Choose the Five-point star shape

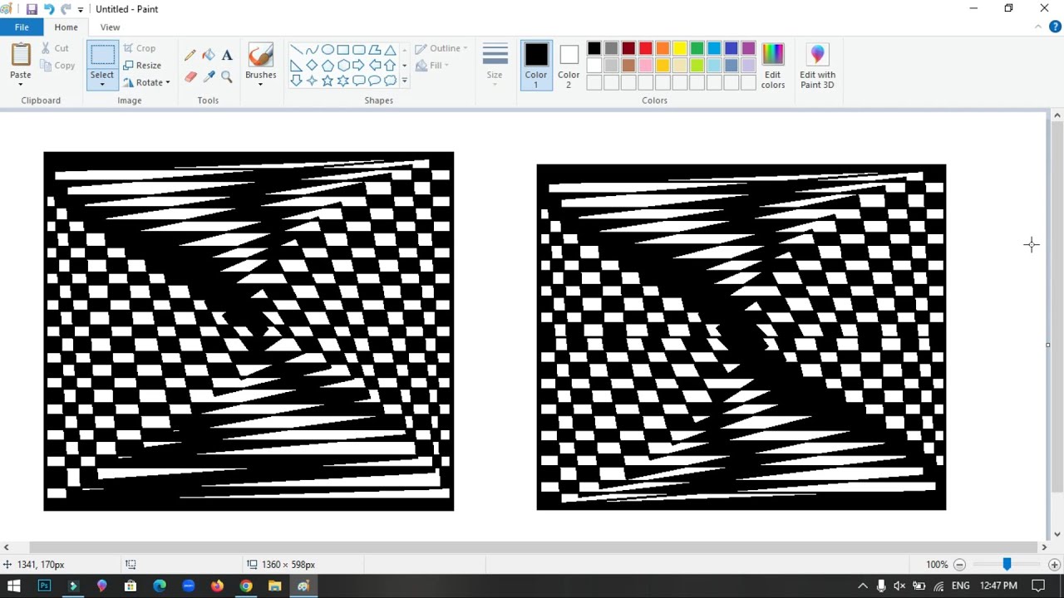pyautogui.click(x=328, y=81)
